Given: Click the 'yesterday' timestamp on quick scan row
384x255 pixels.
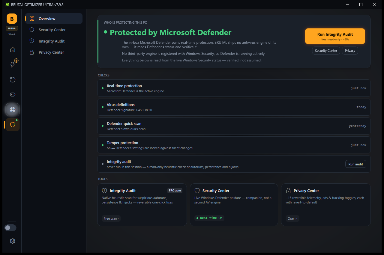Looking at the screenshot, I should coord(358,126).
